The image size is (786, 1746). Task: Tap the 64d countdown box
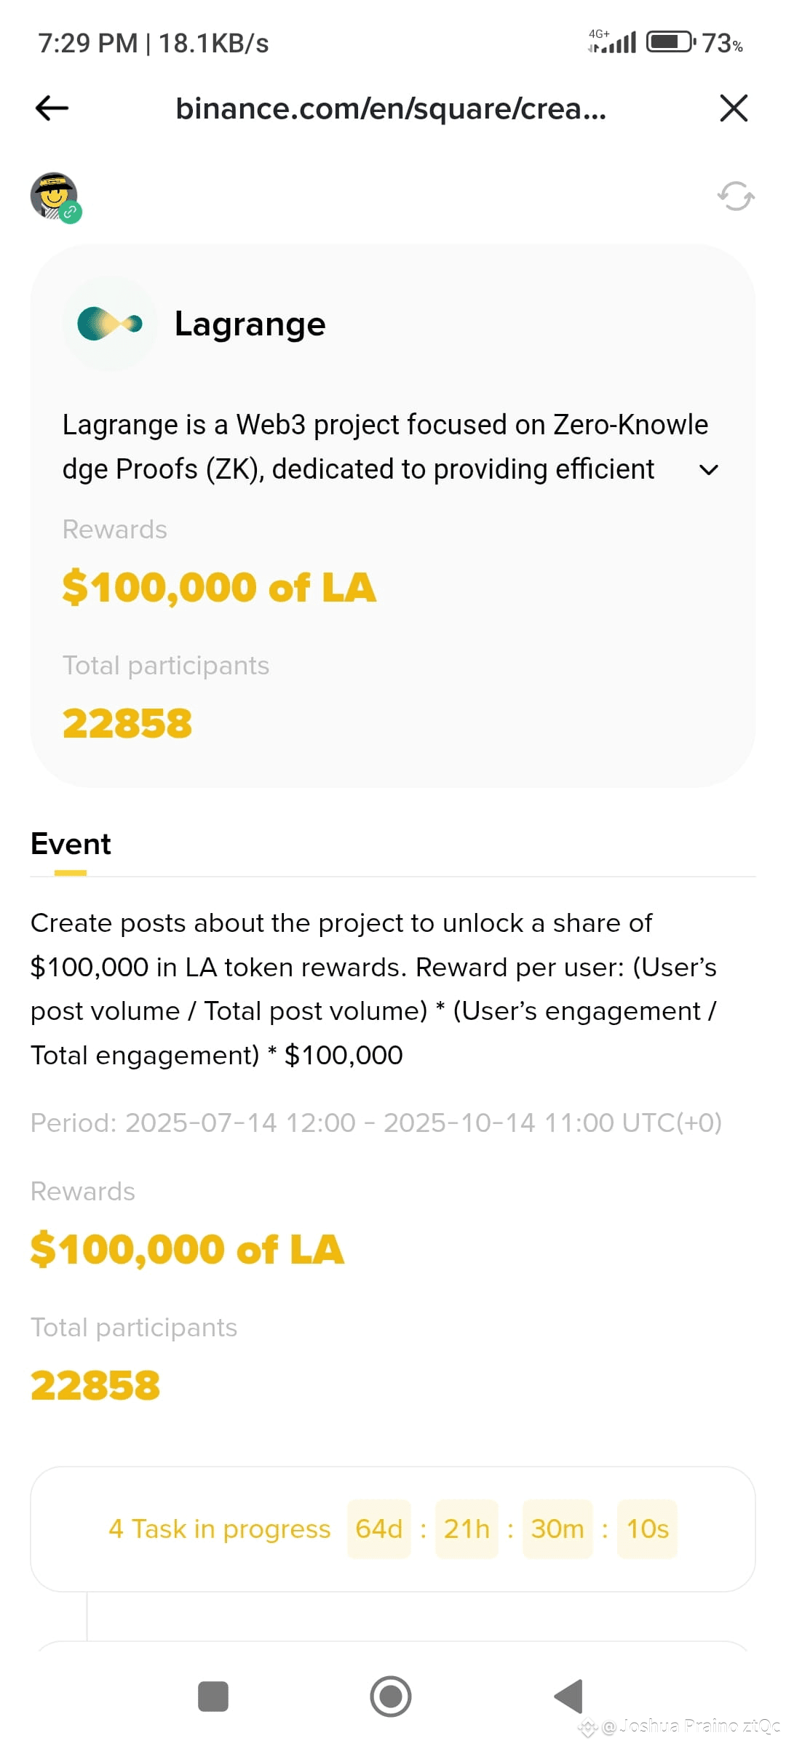point(379,1529)
